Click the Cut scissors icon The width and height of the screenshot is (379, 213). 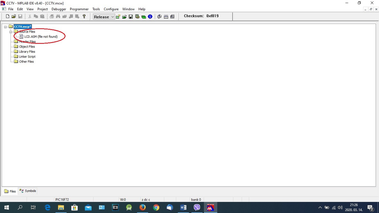pyautogui.click(x=30, y=17)
